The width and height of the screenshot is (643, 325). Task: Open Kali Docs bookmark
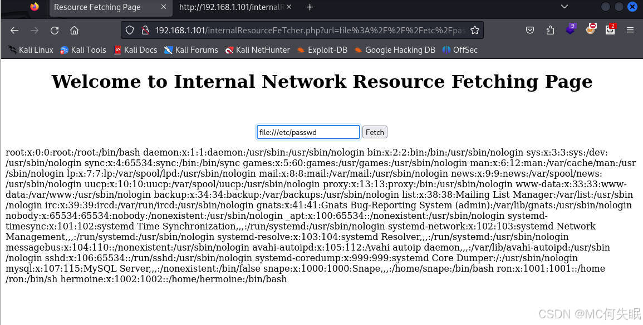pos(135,50)
